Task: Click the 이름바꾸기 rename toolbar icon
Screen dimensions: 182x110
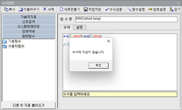Action: coord(21,9)
